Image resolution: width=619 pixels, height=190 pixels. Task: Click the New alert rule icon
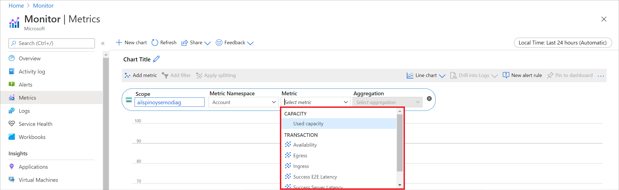click(x=506, y=75)
